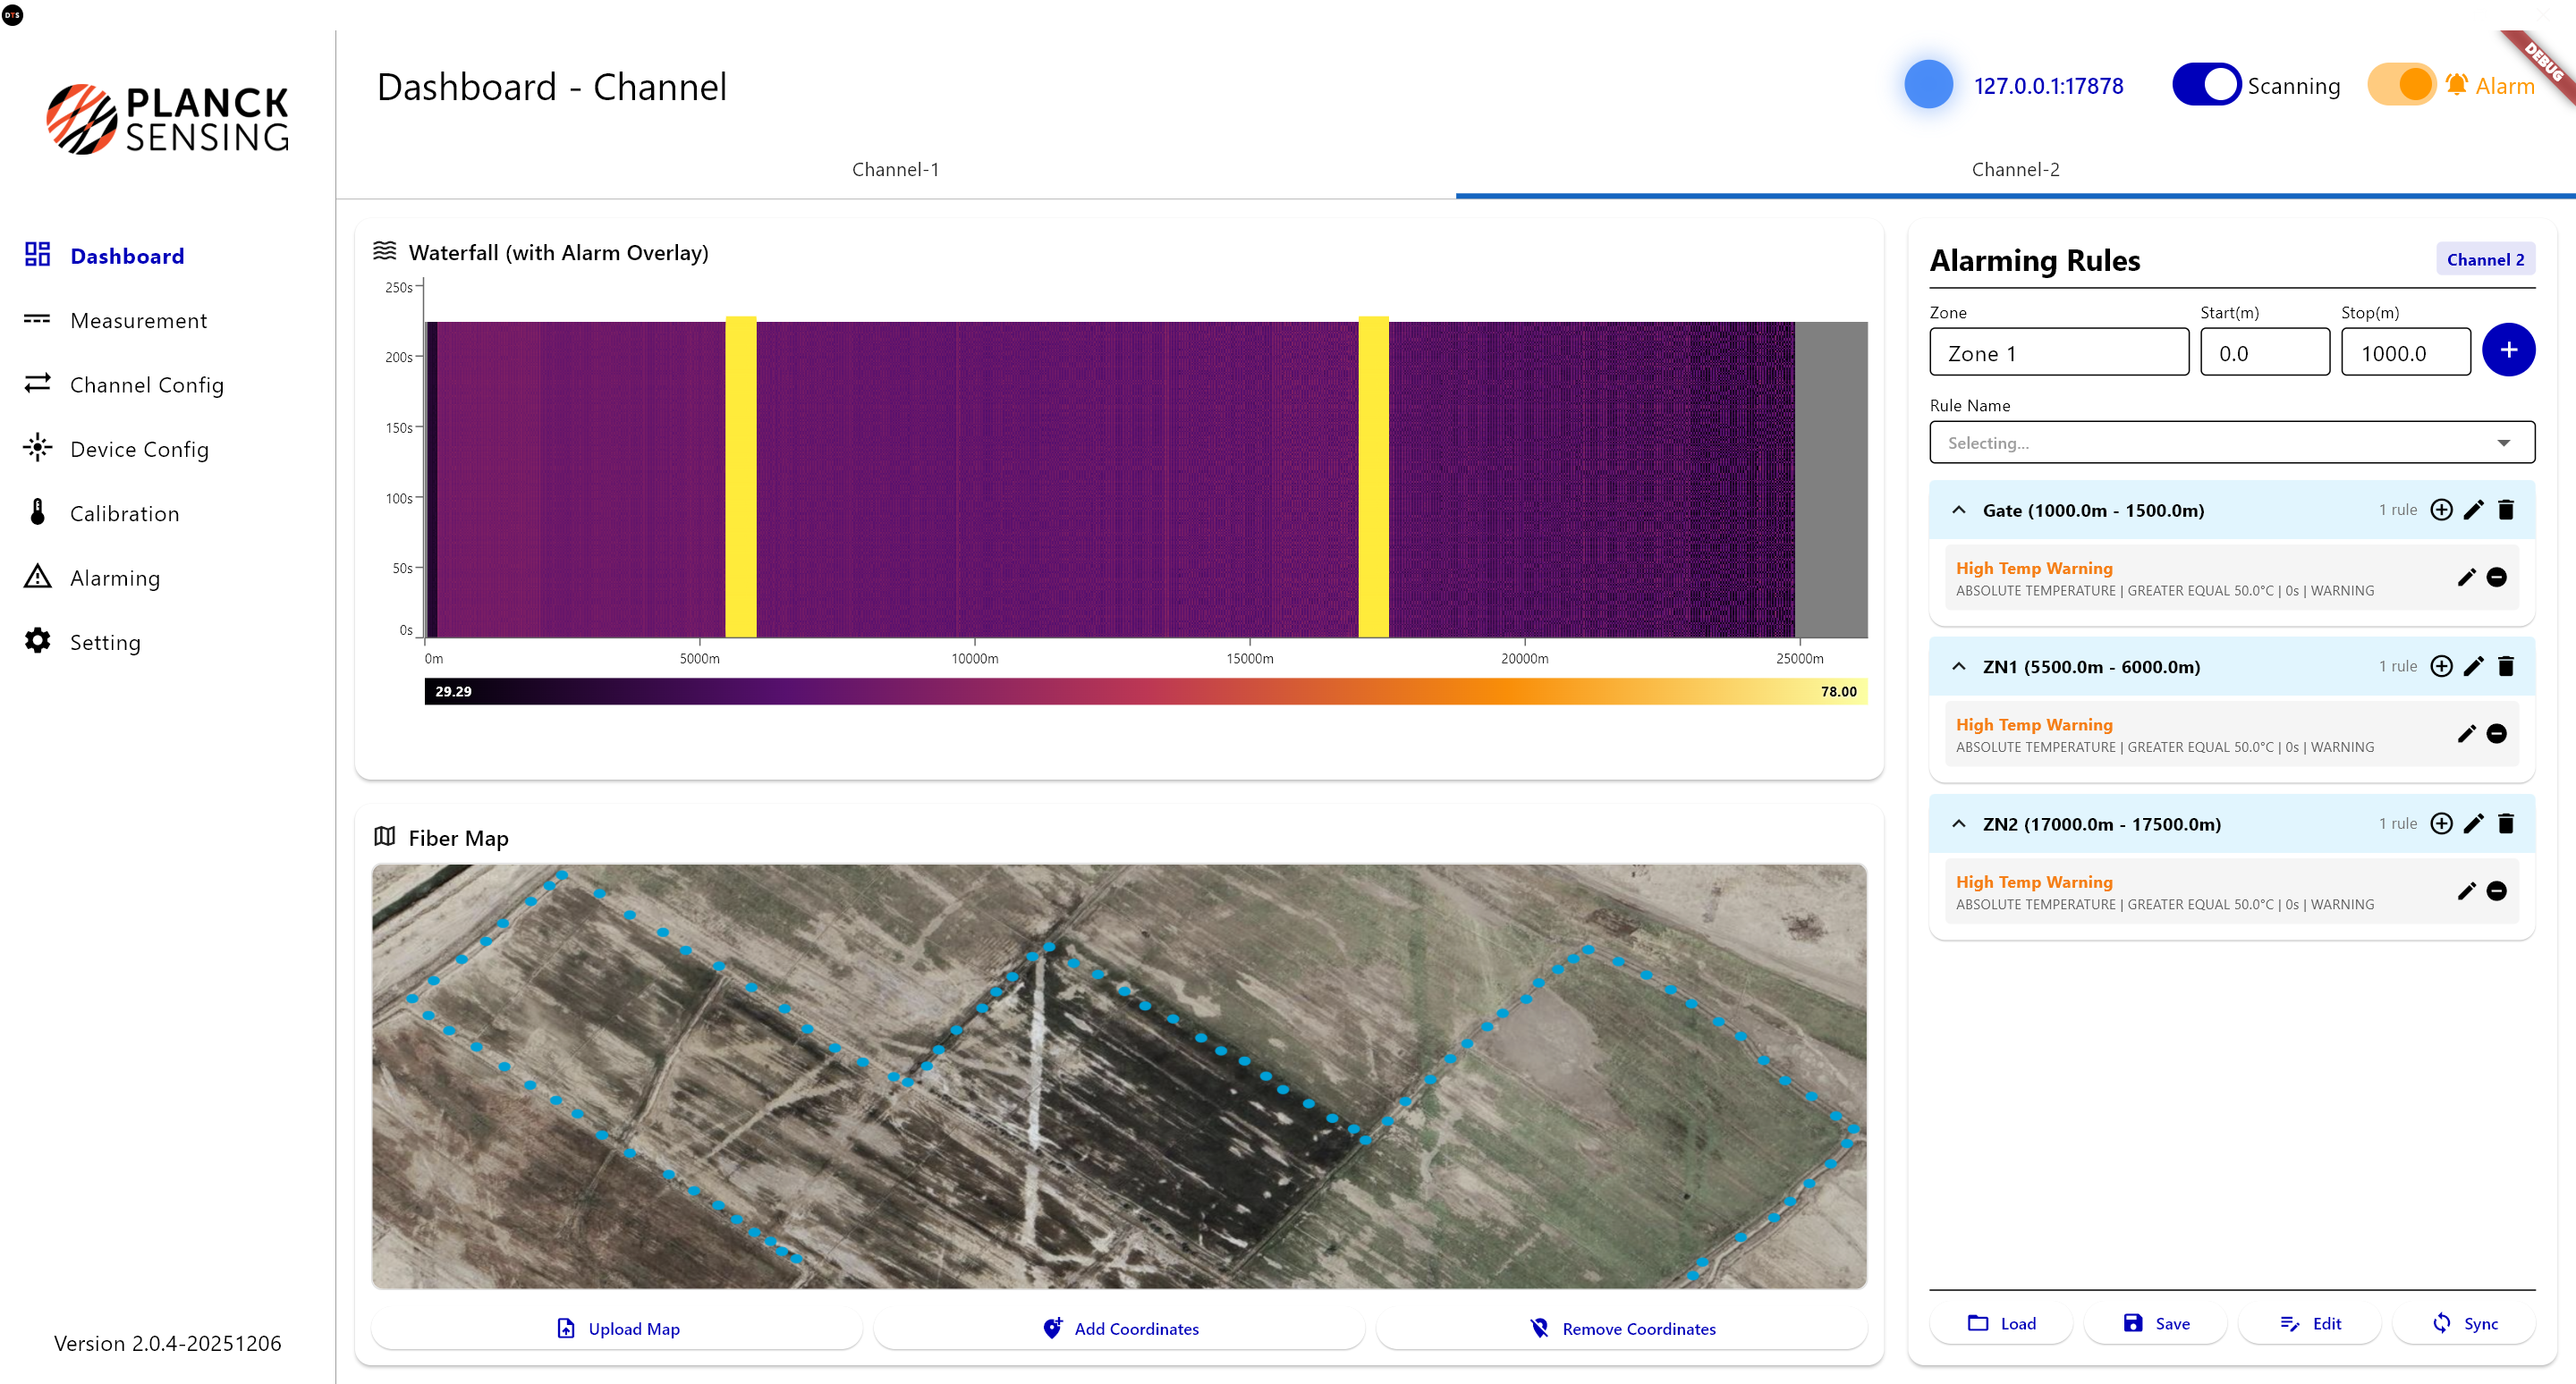Click the Sync button

[x=2465, y=1323]
